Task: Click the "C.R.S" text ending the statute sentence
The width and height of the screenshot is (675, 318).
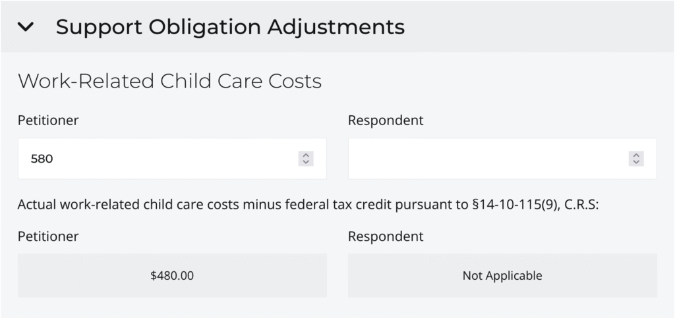Action: tap(581, 203)
